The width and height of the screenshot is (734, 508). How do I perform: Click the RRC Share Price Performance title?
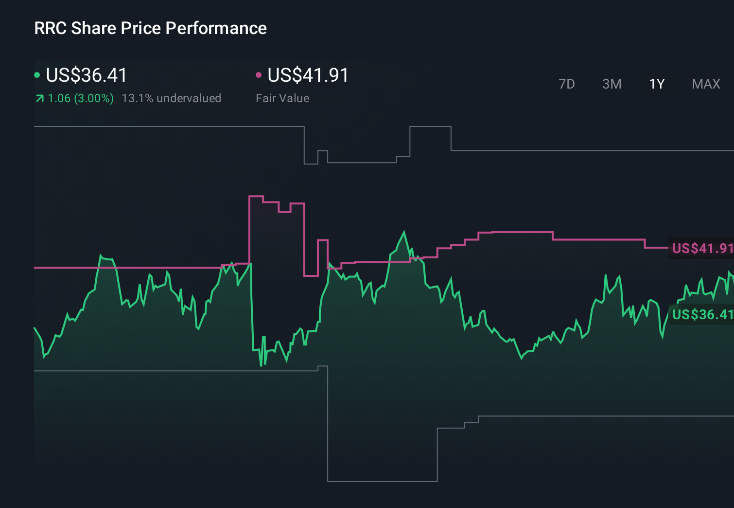tap(150, 28)
